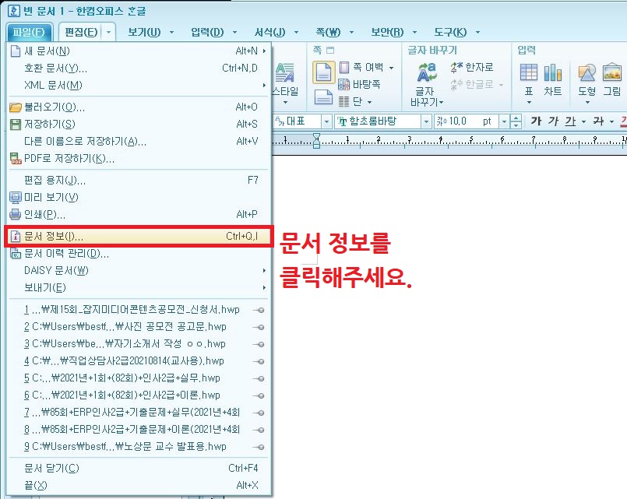Insert a chart with the 차트 icon

coord(553,72)
